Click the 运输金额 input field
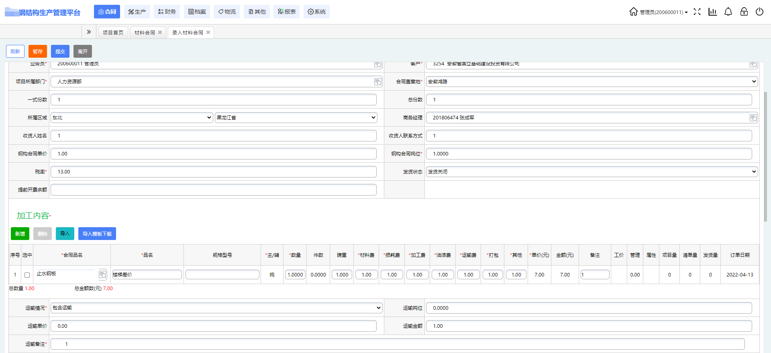This screenshot has height=353, width=771. (589, 326)
